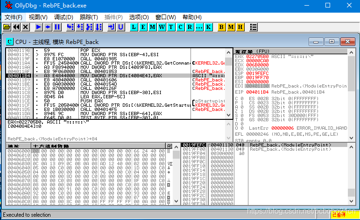Open the 文件(F) menu
This screenshot has width=360, height=220.
pyautogui.click(x=14, y=17)
